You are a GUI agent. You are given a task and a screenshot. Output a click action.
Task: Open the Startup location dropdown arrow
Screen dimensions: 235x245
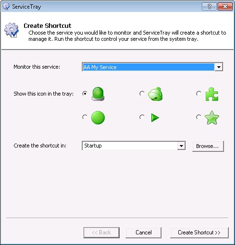[181, 146]
